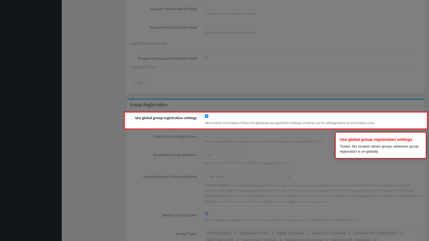Remove the Government / Public Sector tag
The image size is (429, 241).
402,233
